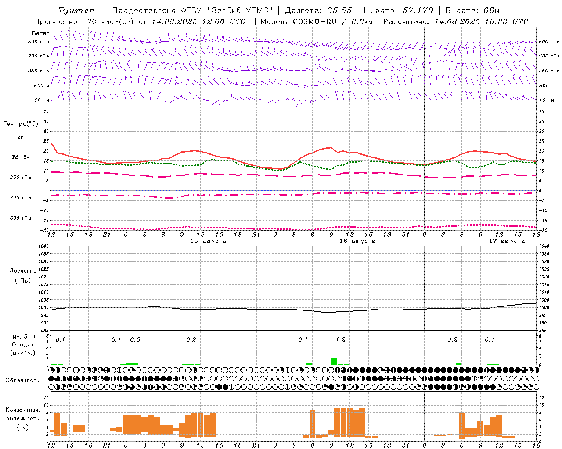Click the forecast start '14.08.2025 12:00 UTC'
The width and height of the screenshot is (562, 449).
pos(198,21)
